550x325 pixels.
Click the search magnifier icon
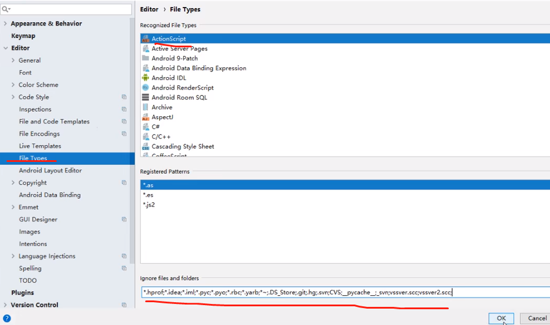(6, 9)
